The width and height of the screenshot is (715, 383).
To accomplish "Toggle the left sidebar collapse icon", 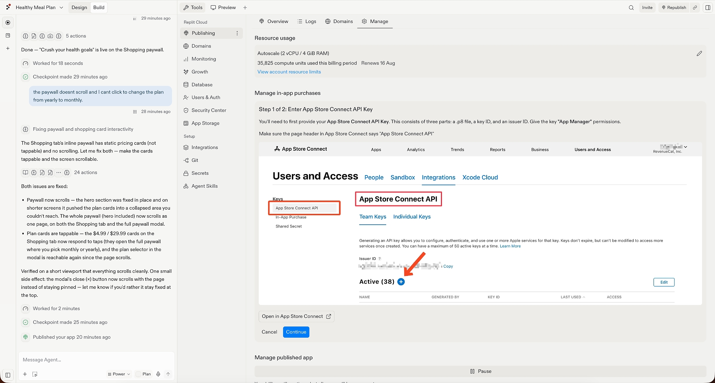I will pyautogui.click(x=8, y=375).
